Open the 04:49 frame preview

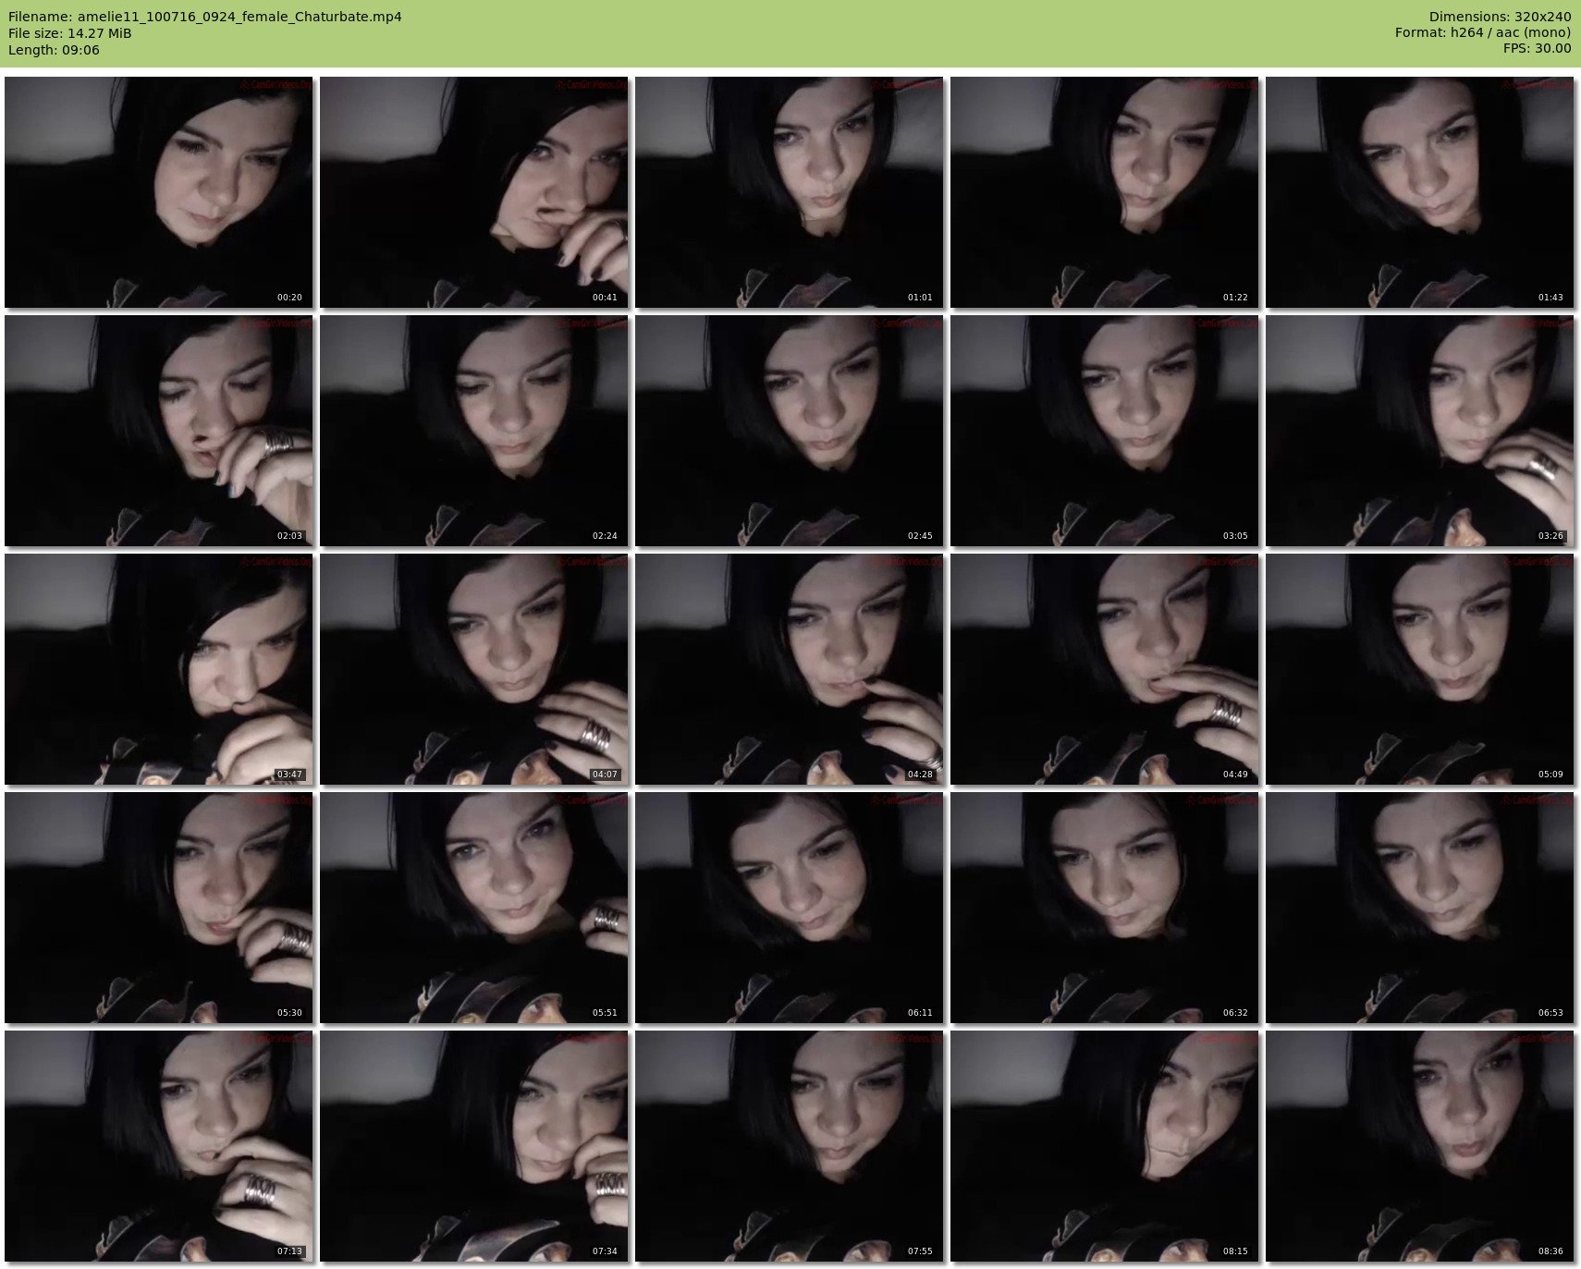[x=1104, y=669]
